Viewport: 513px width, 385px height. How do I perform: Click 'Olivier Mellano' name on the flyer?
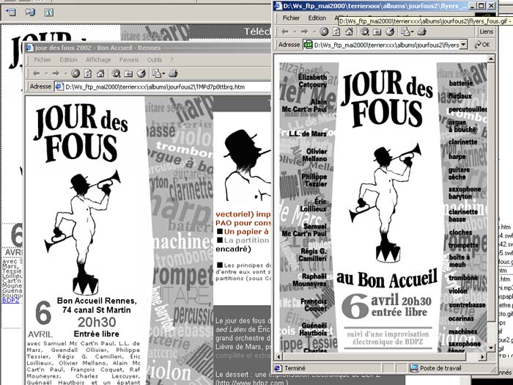tap(314, 155)
